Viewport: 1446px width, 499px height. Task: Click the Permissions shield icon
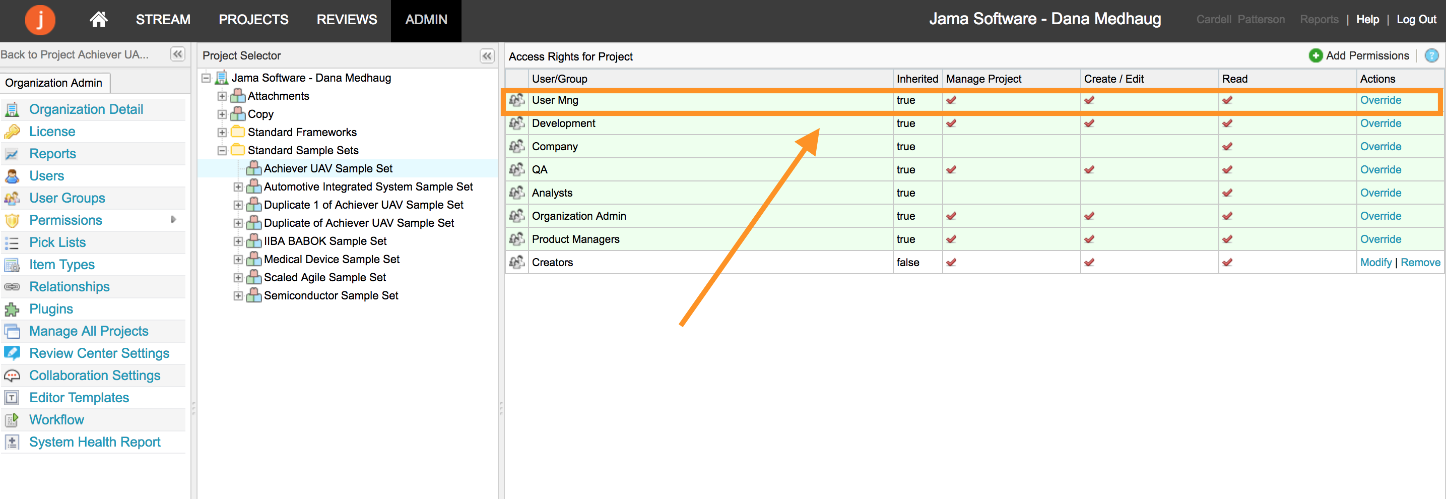click(x=12, y=221)
